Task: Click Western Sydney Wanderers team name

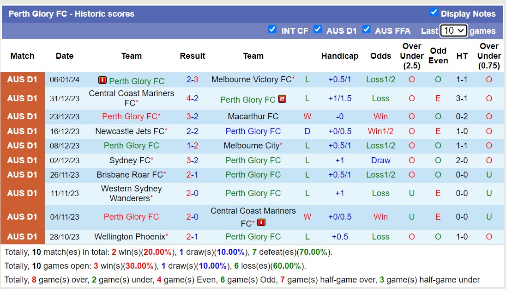Action: coord(131,193)
